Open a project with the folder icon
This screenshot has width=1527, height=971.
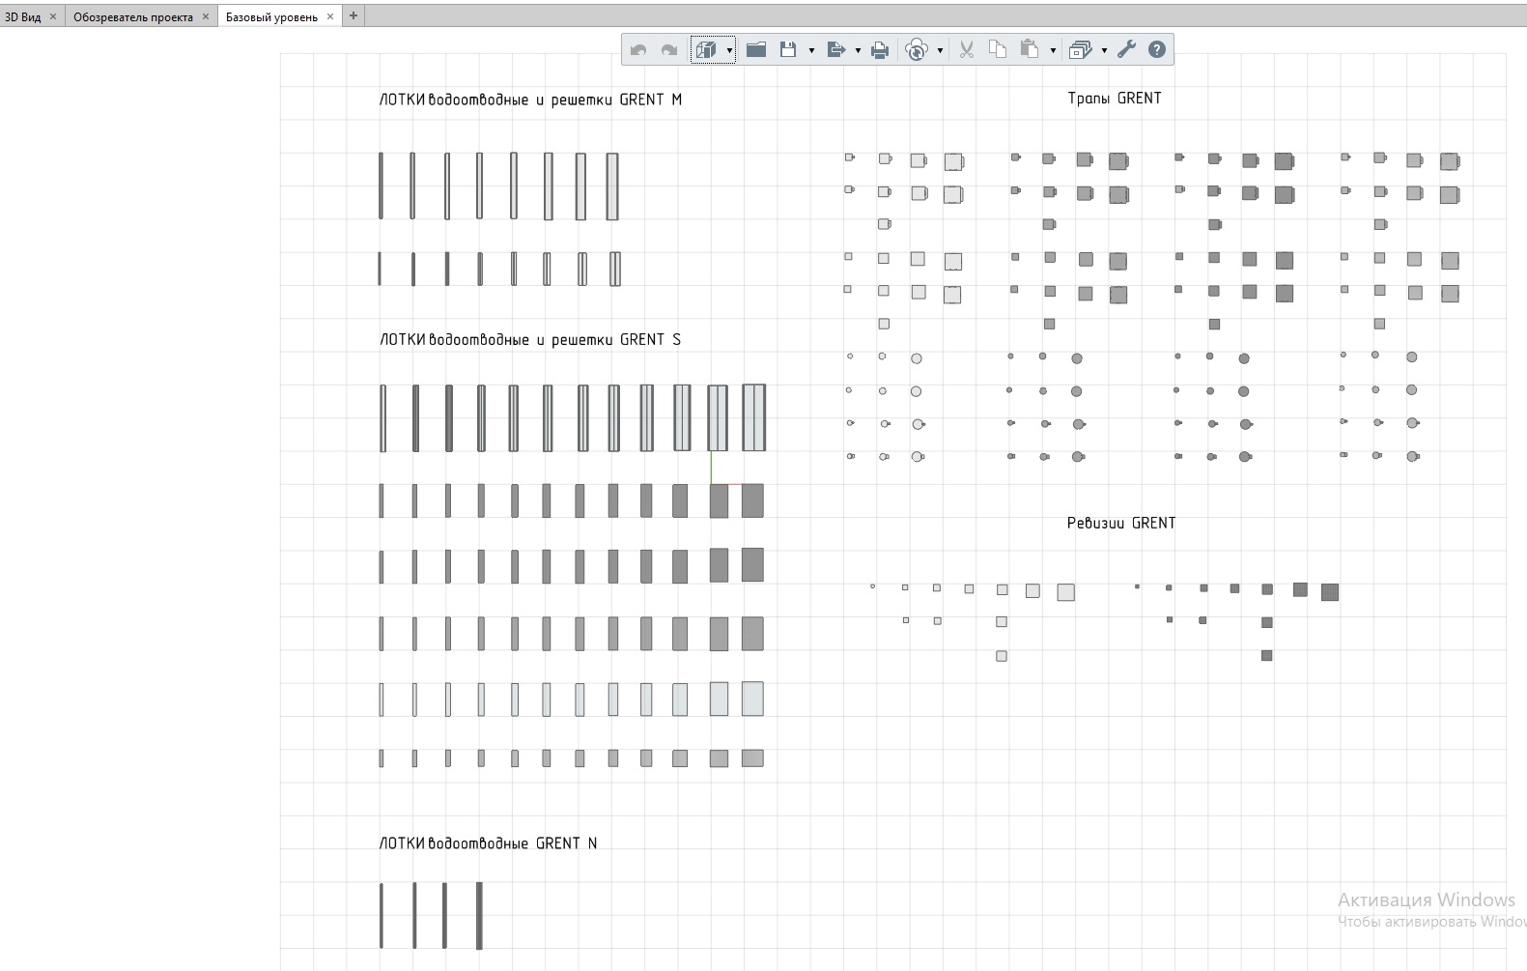(756, 49)
